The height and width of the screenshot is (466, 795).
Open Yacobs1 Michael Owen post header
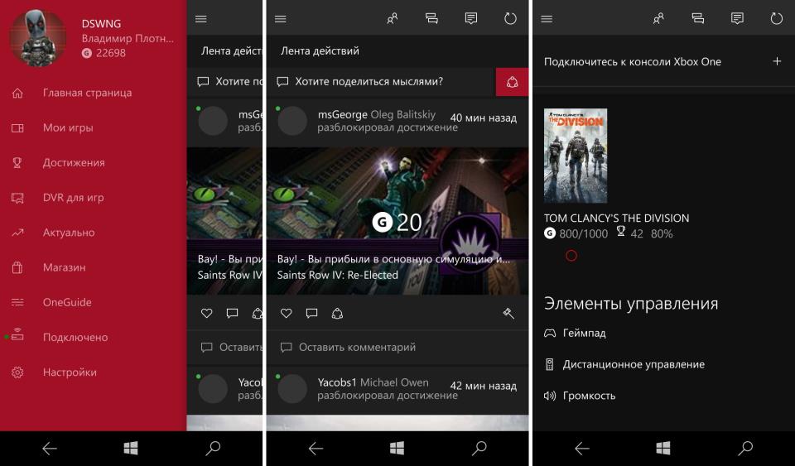click(397, 388)
